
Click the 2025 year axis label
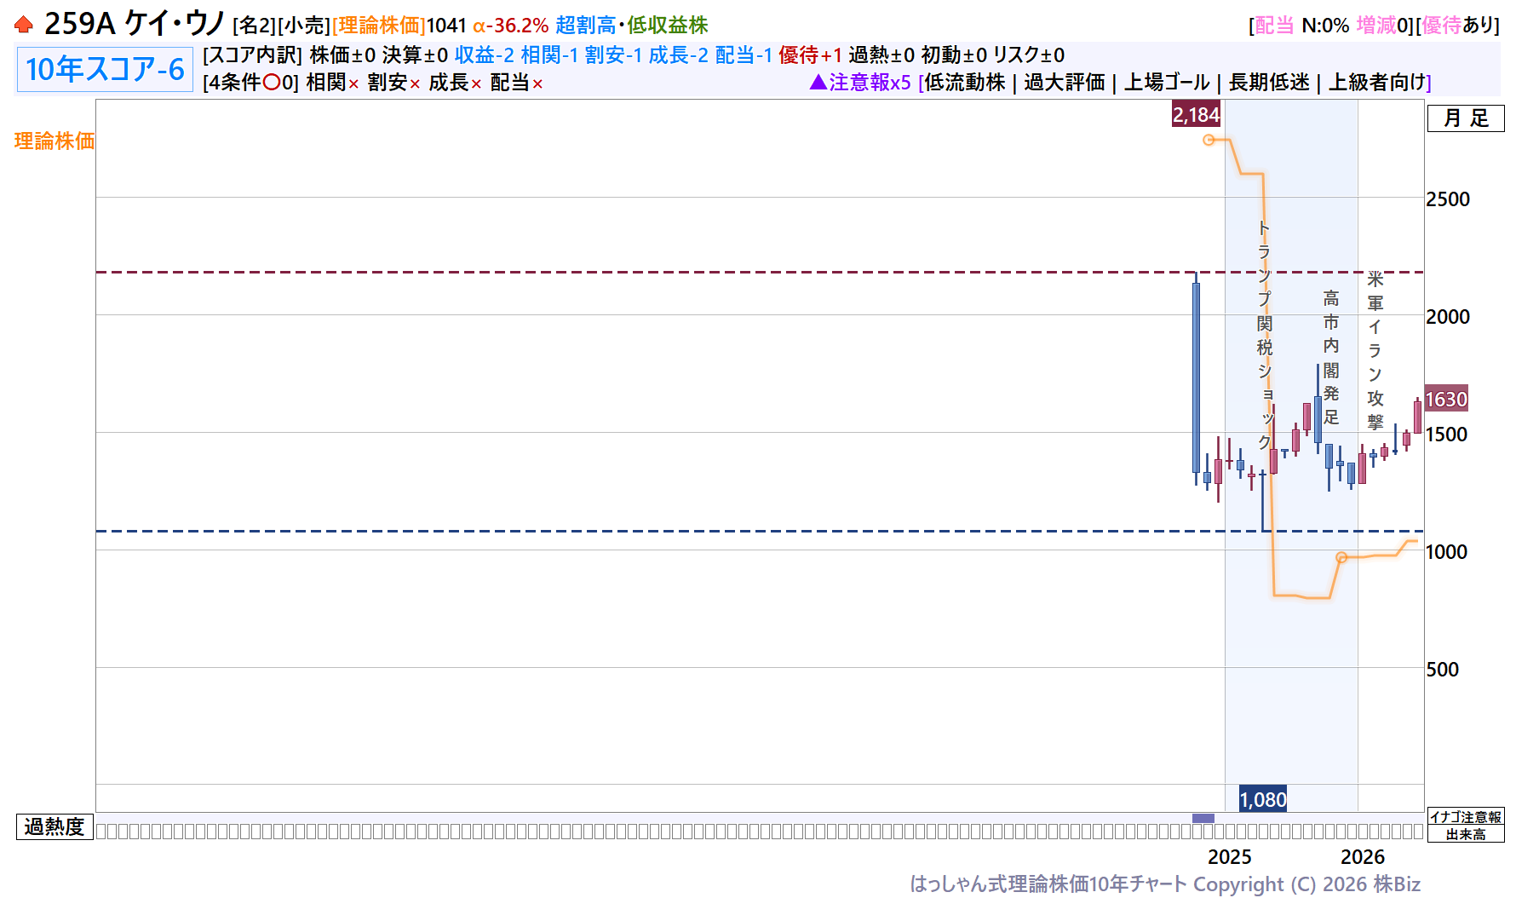click(x=1230, y=857)
